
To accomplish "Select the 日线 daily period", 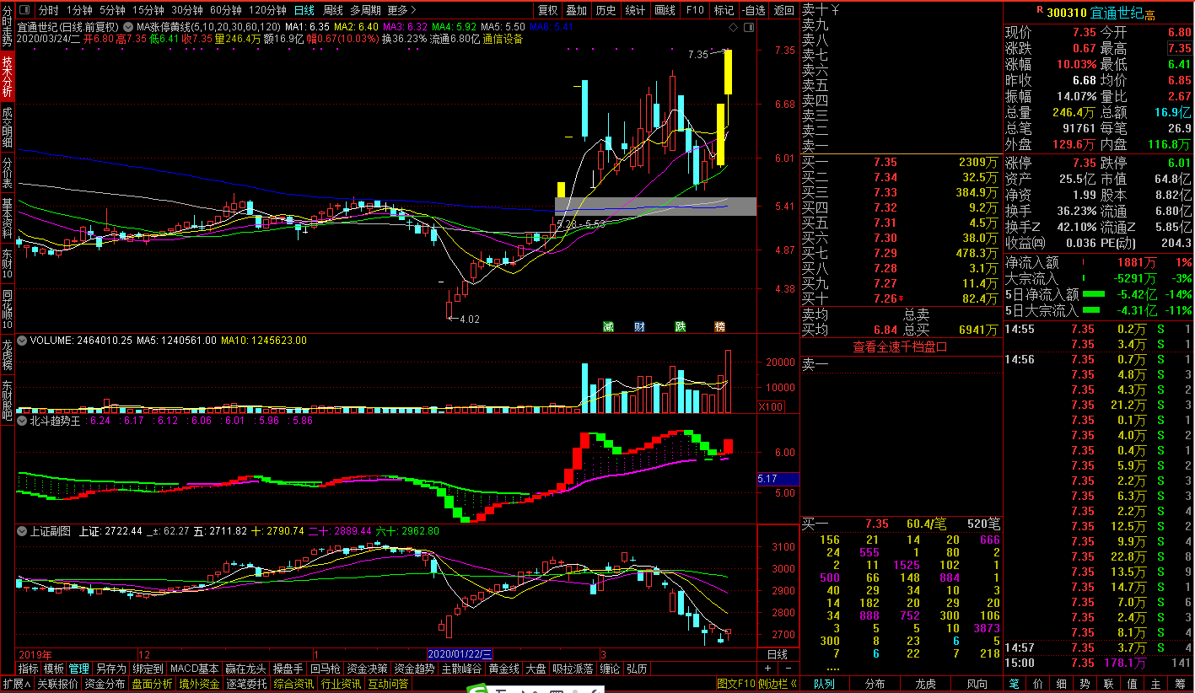I will coord(305,10).
